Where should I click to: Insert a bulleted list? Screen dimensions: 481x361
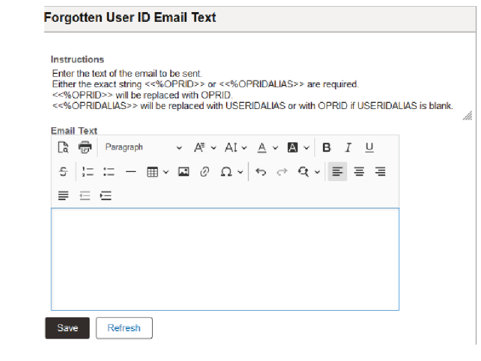[109, 171]
